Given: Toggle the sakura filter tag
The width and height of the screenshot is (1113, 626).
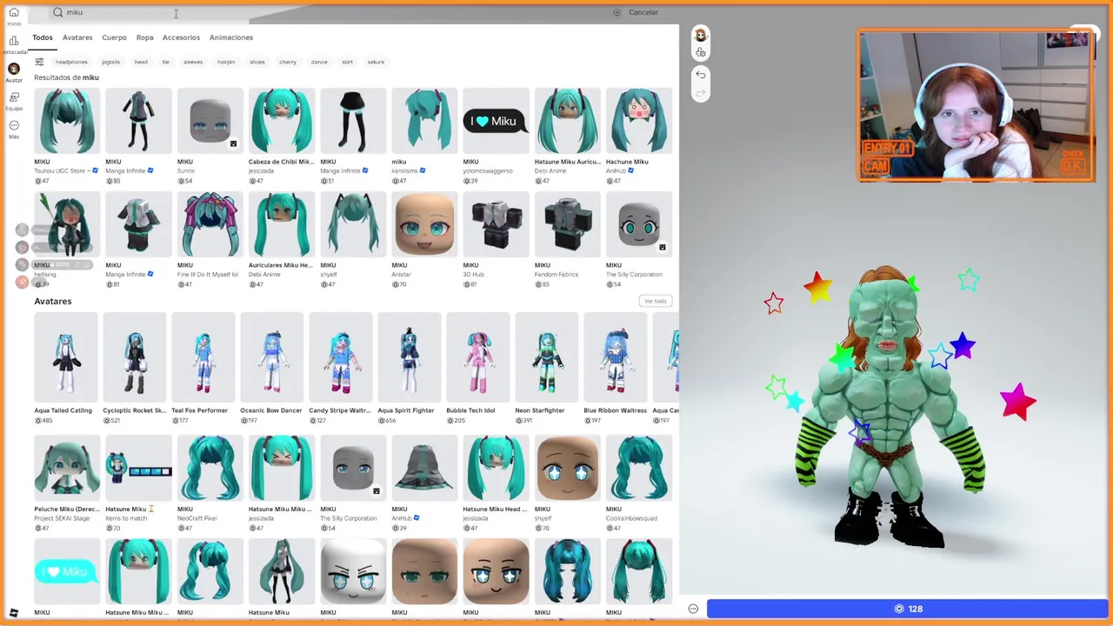Looking at the screenshot, I should (x=376, y=62).
